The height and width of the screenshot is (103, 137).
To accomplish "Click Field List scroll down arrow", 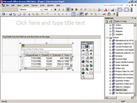I will 135,95.
